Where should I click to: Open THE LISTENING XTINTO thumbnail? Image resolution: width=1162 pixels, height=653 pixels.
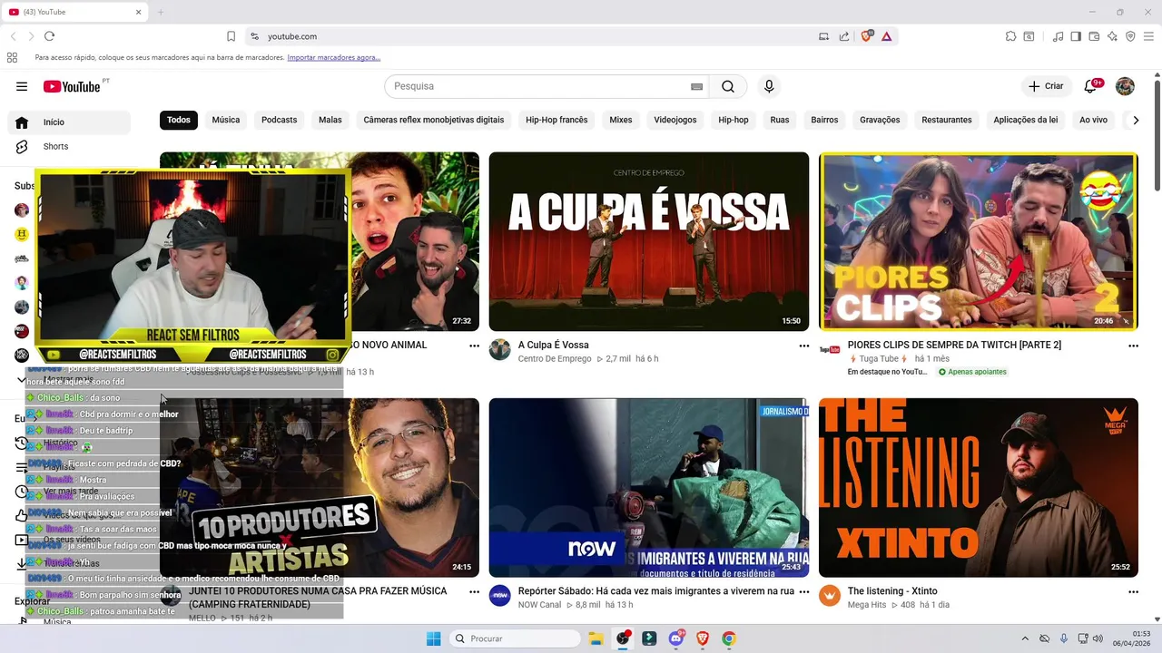tap(979, 487)
